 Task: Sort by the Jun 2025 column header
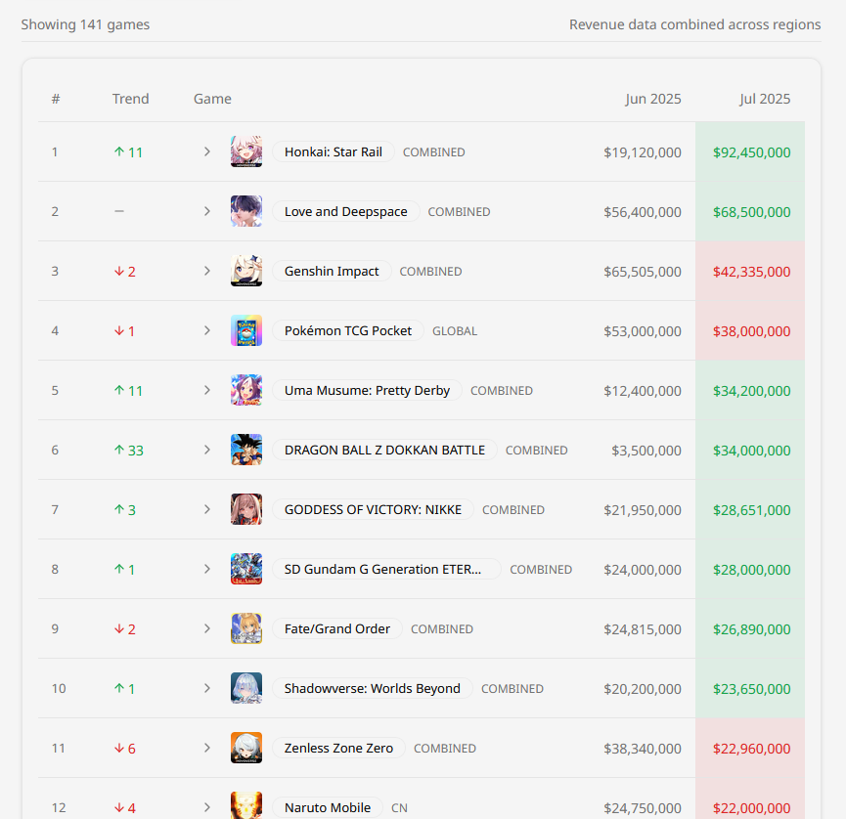pyautogui.click(x=653, y=99)
